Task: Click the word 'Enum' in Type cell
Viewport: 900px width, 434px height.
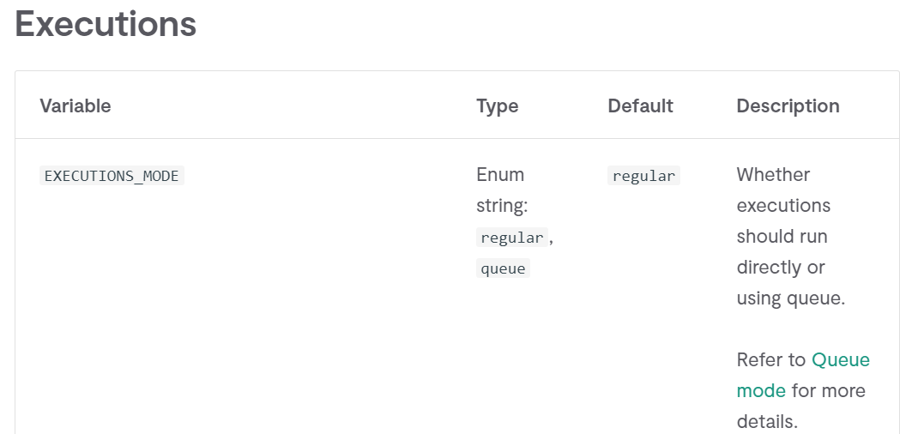Action: pos(500,174)
